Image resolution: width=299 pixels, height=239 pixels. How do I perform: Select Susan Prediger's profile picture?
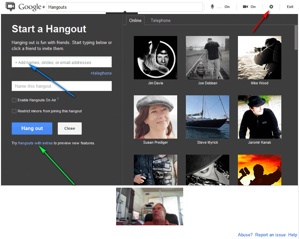pos(156,117)
